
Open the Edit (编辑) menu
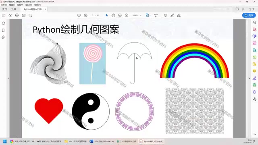coord(12,5)
